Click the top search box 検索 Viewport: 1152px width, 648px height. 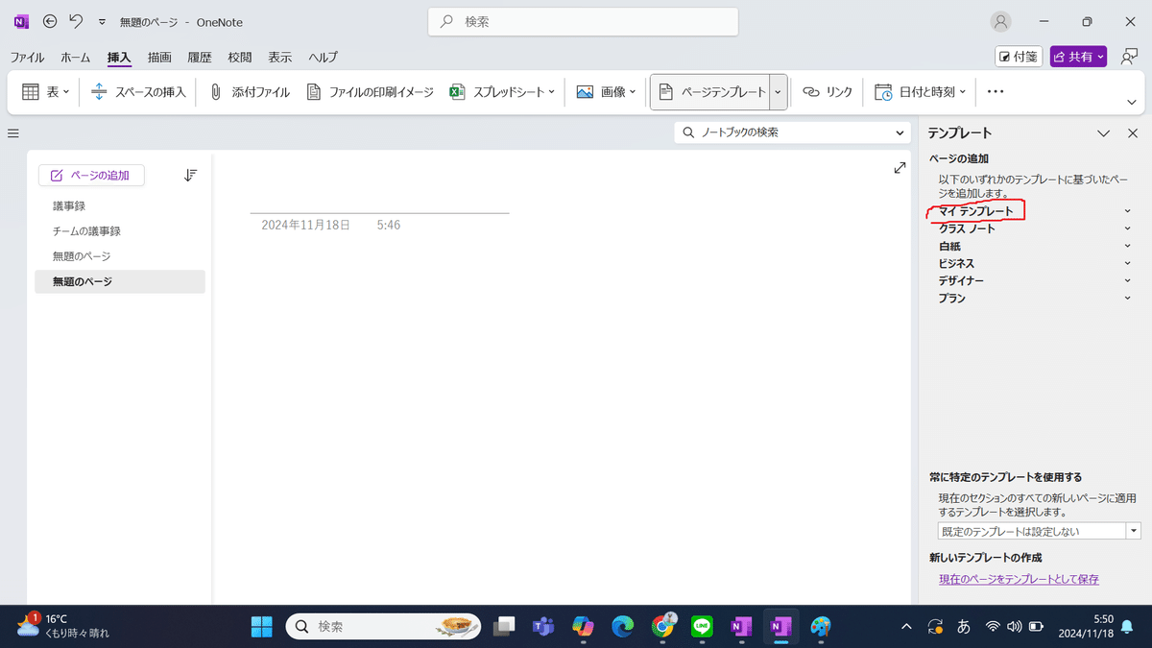point(583,21)
